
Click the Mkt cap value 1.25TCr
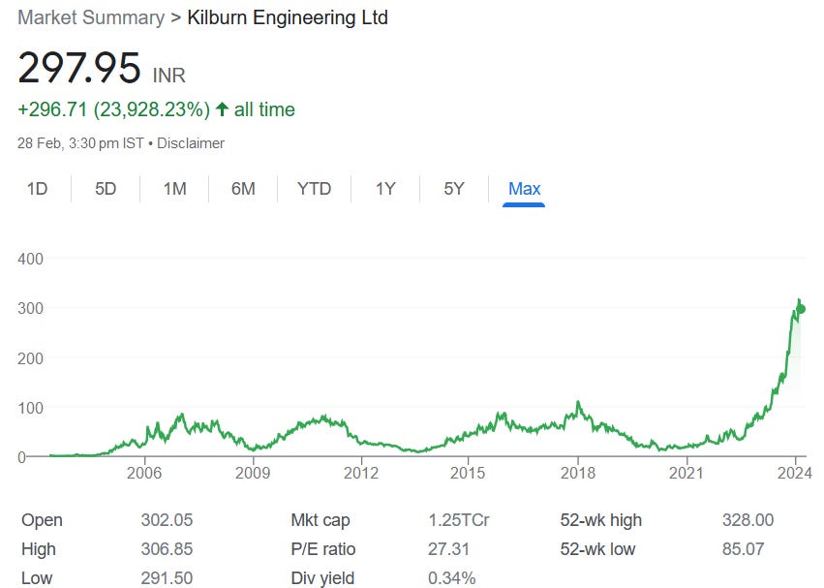[458, 520]
